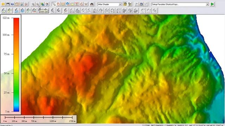The image size is (225, 126).
Task: Select the Path Profile tool
Action: 72,4
